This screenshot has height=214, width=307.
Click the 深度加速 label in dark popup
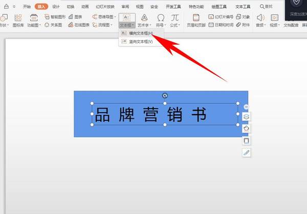click(x=298, y=14)
